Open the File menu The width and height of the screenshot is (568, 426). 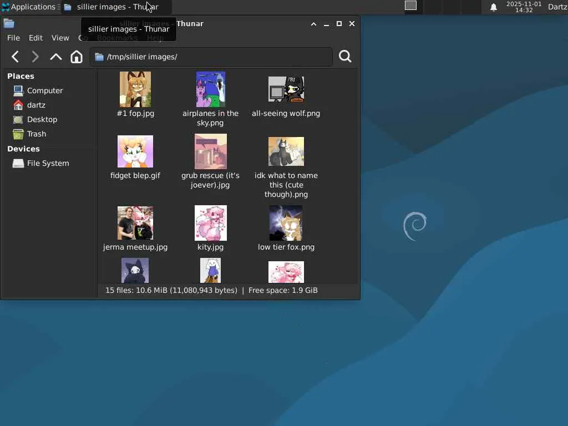click(x=13, y=38)
